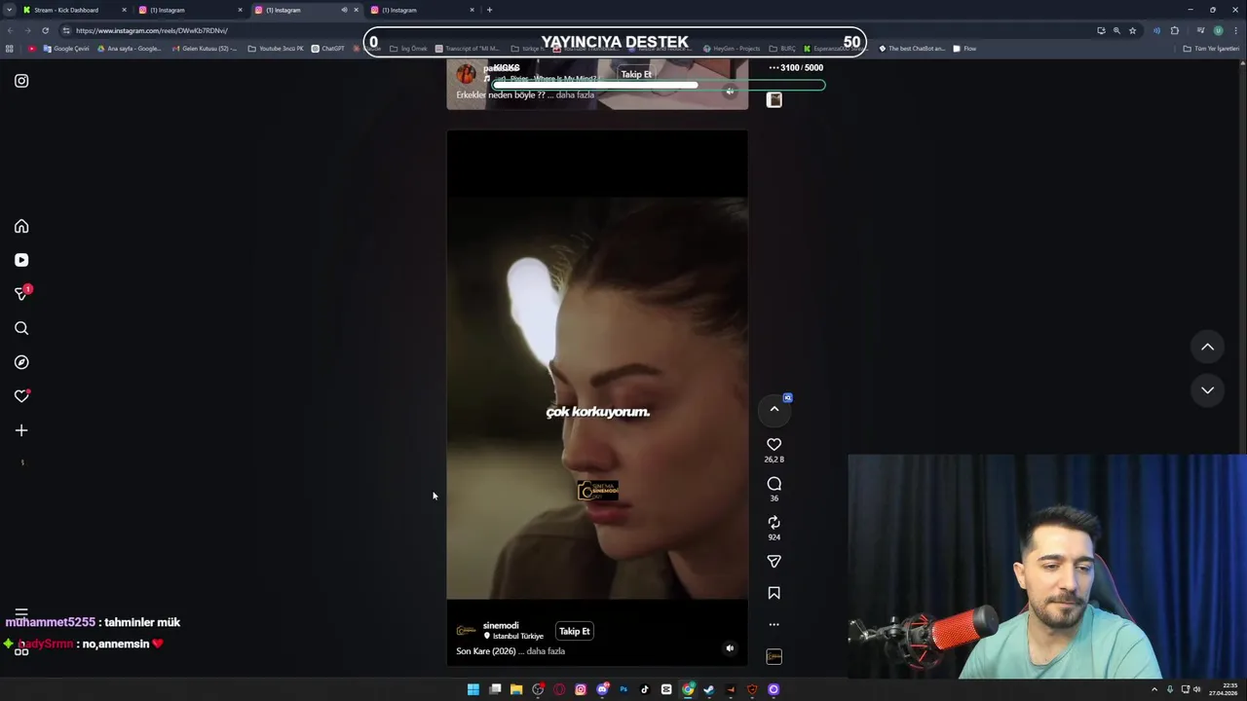Toggle mute on the sinemodi reel
Screen dimensions: 1247x701
coord(730,647)
